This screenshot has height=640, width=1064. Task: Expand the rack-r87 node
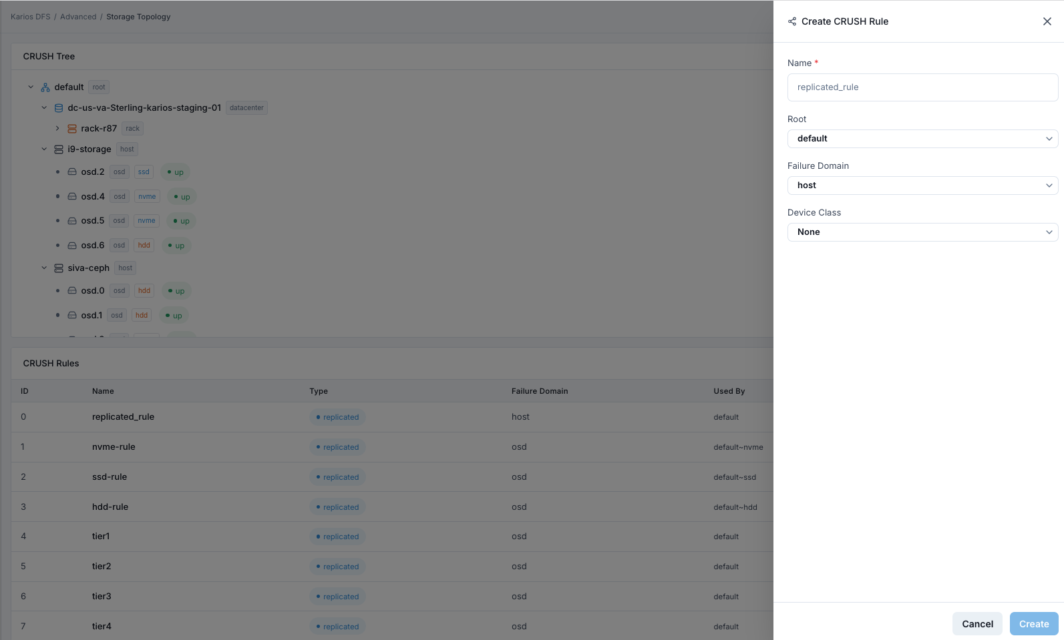pyautogui.click(x=57, y=129)
